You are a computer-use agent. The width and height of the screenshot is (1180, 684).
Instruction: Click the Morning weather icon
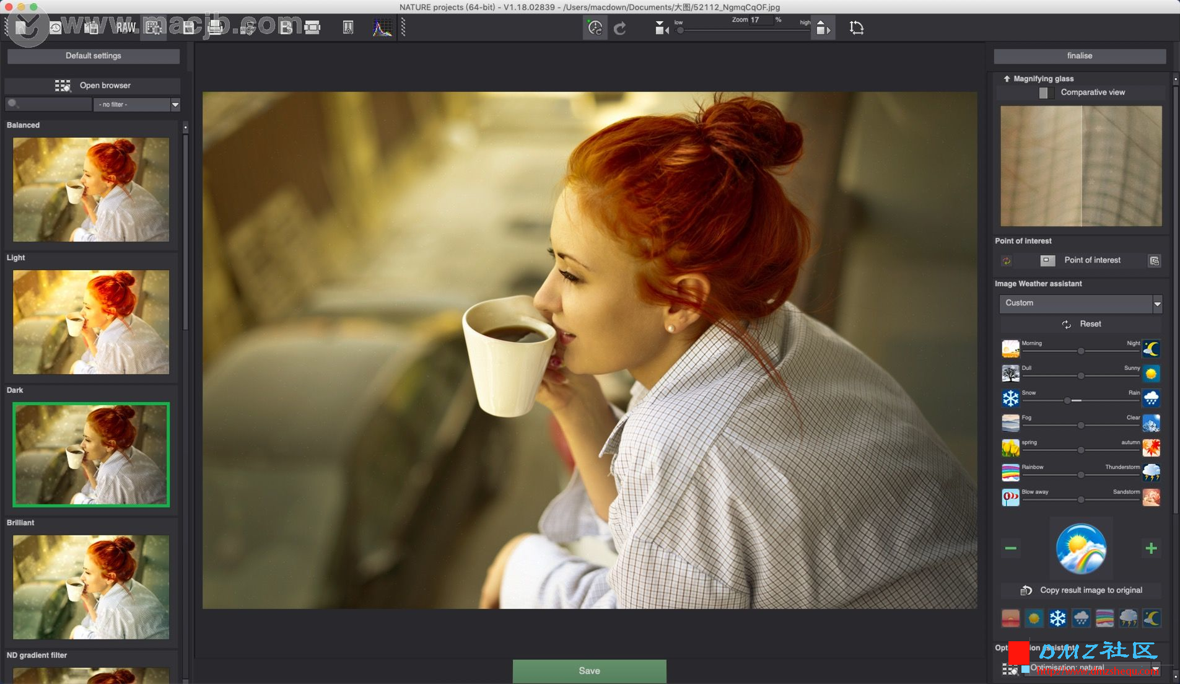coord(1010,348)
